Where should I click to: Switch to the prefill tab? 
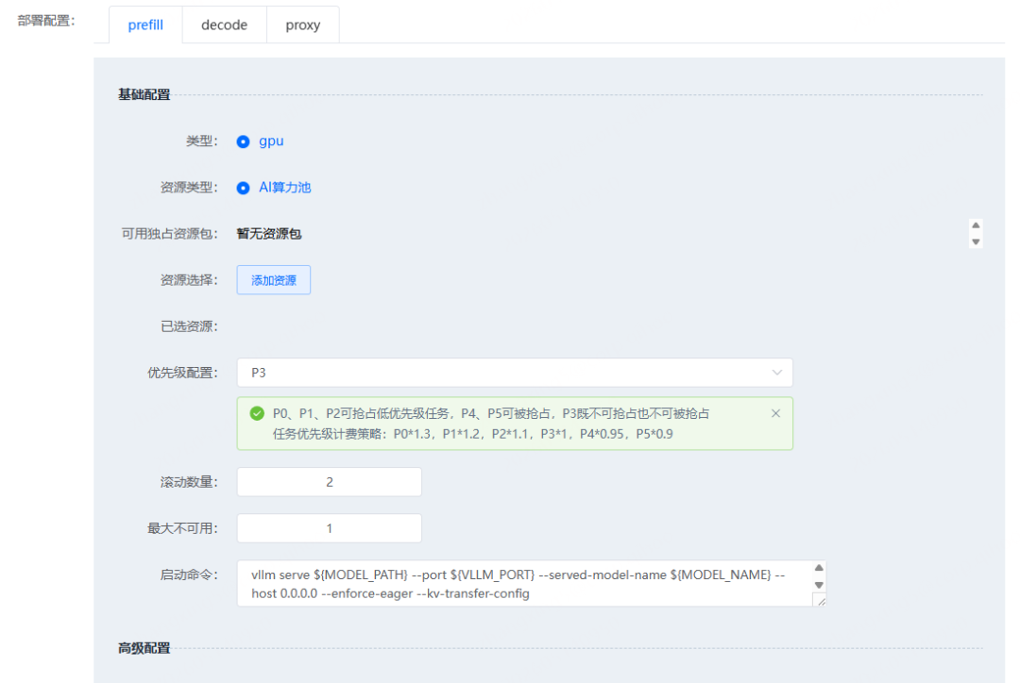click(145, 25)
